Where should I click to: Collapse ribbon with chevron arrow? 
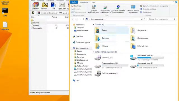click(173, 2)
